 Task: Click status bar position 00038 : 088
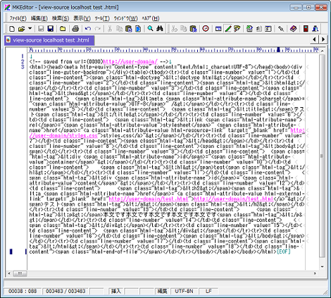coord(23,291)
